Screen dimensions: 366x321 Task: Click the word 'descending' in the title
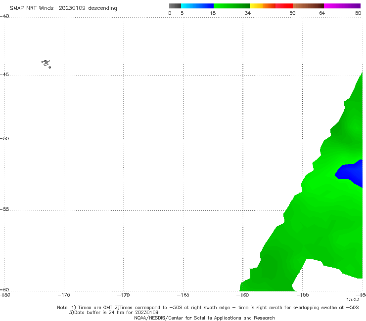coord(102,8)
